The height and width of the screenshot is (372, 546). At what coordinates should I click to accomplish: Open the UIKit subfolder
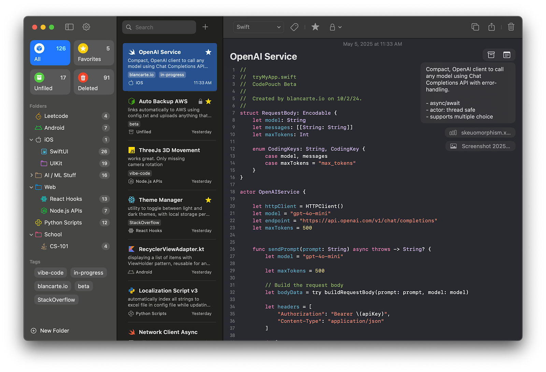[70, 163]
